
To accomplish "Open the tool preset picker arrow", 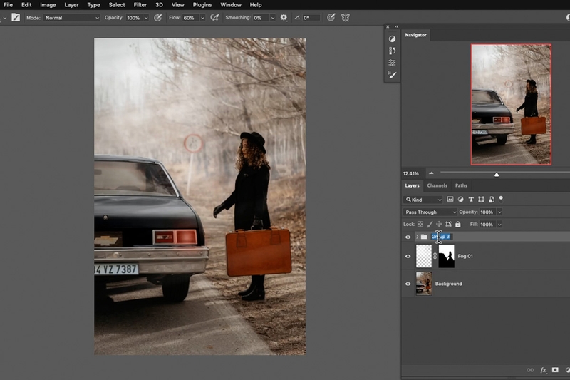I will 5,18.
